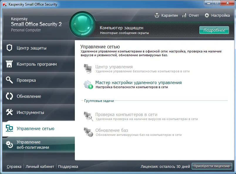Click the Центр управления heading

[114, 67]
